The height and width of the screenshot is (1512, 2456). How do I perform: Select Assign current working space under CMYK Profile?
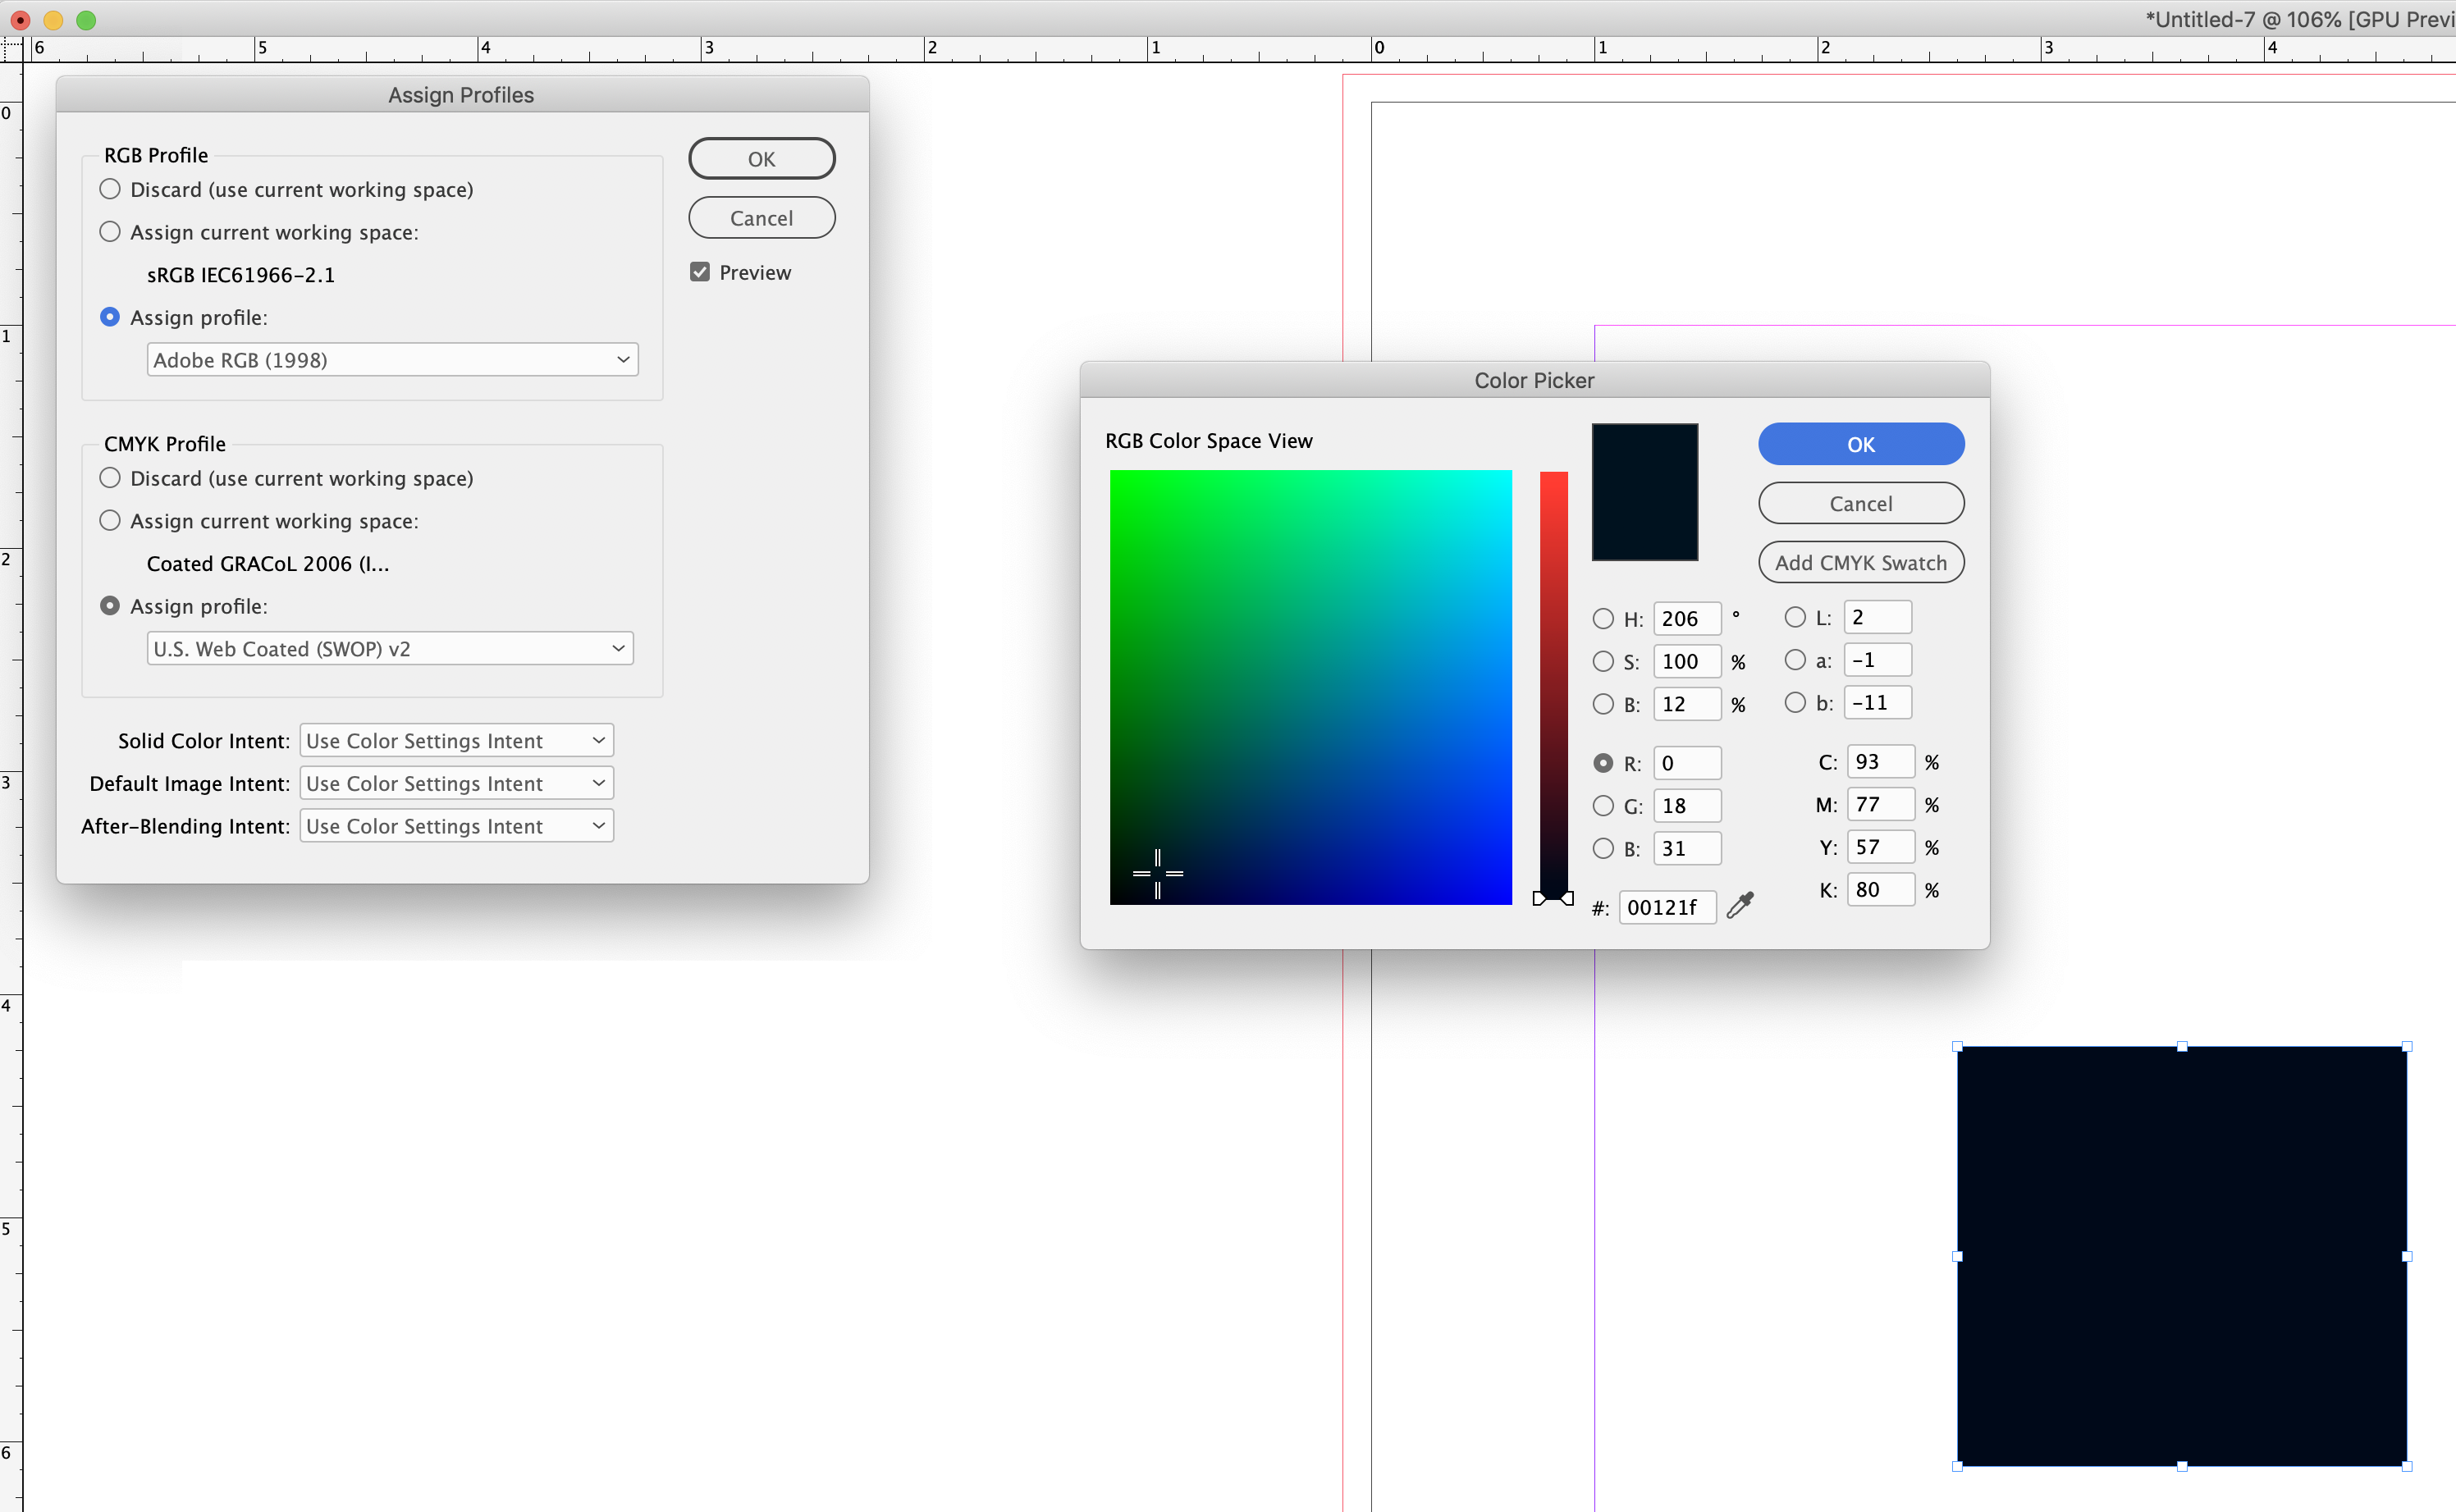pos(110,520)
